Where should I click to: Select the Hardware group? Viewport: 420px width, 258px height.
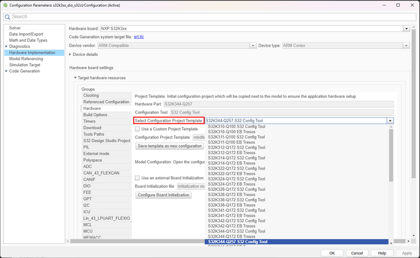pos(107,109)
